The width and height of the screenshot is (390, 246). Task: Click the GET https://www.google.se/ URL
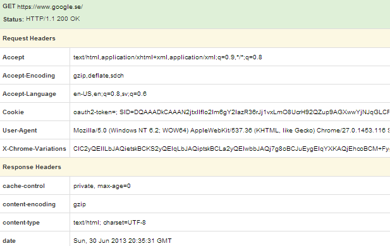pos(42,7)
